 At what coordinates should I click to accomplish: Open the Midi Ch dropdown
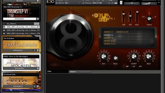(79, 3)
